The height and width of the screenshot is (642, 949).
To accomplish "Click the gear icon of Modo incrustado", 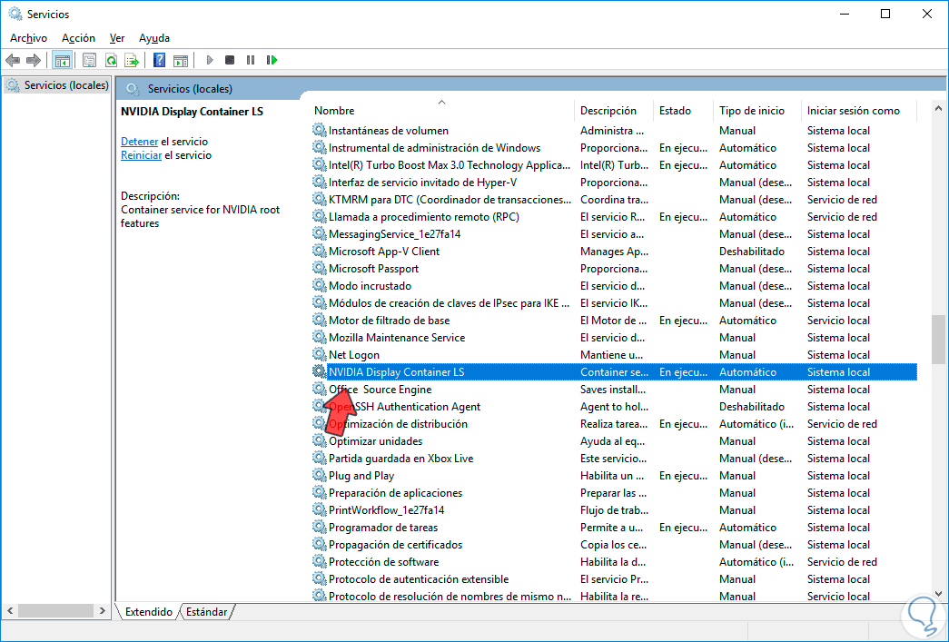I will tap(319, 285).
